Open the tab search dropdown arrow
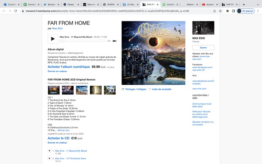Screen dimensions: 262x164 click(x=258, y=4)
